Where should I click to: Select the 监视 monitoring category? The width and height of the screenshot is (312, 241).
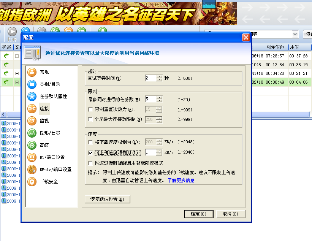(x=44, y=121)
